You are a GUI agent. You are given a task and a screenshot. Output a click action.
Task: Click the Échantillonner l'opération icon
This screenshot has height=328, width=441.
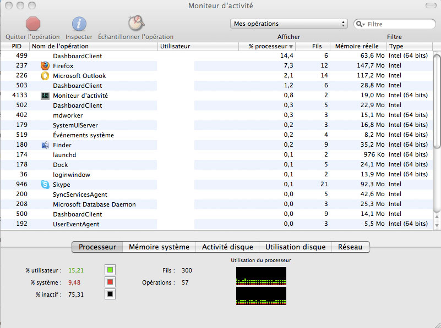[x=137, y=23]
